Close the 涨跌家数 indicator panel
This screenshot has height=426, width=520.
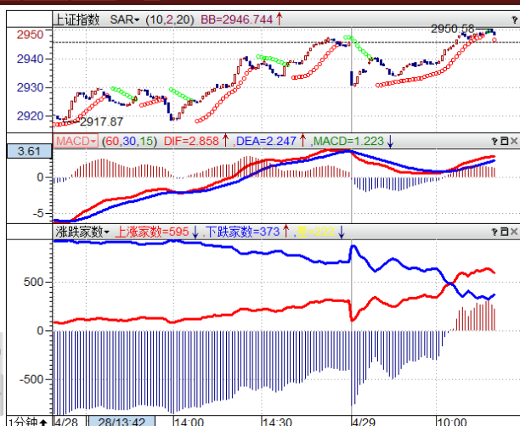(513, 231)
